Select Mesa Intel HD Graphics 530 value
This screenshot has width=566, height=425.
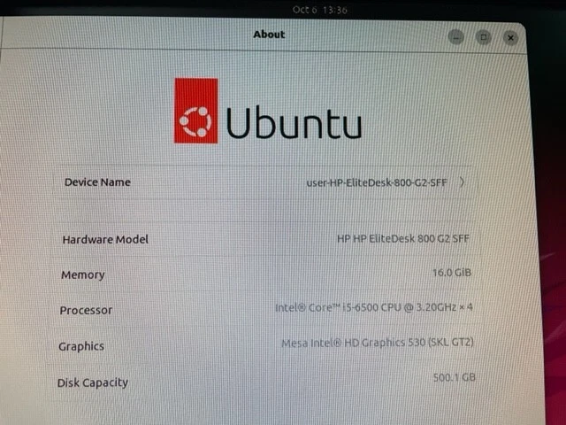(x=378, y=343)
